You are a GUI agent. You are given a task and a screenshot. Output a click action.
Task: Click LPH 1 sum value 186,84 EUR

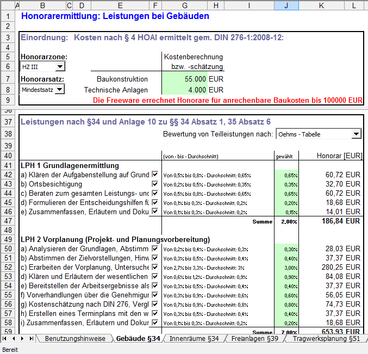pyautogui.click(x=341, y=221)
